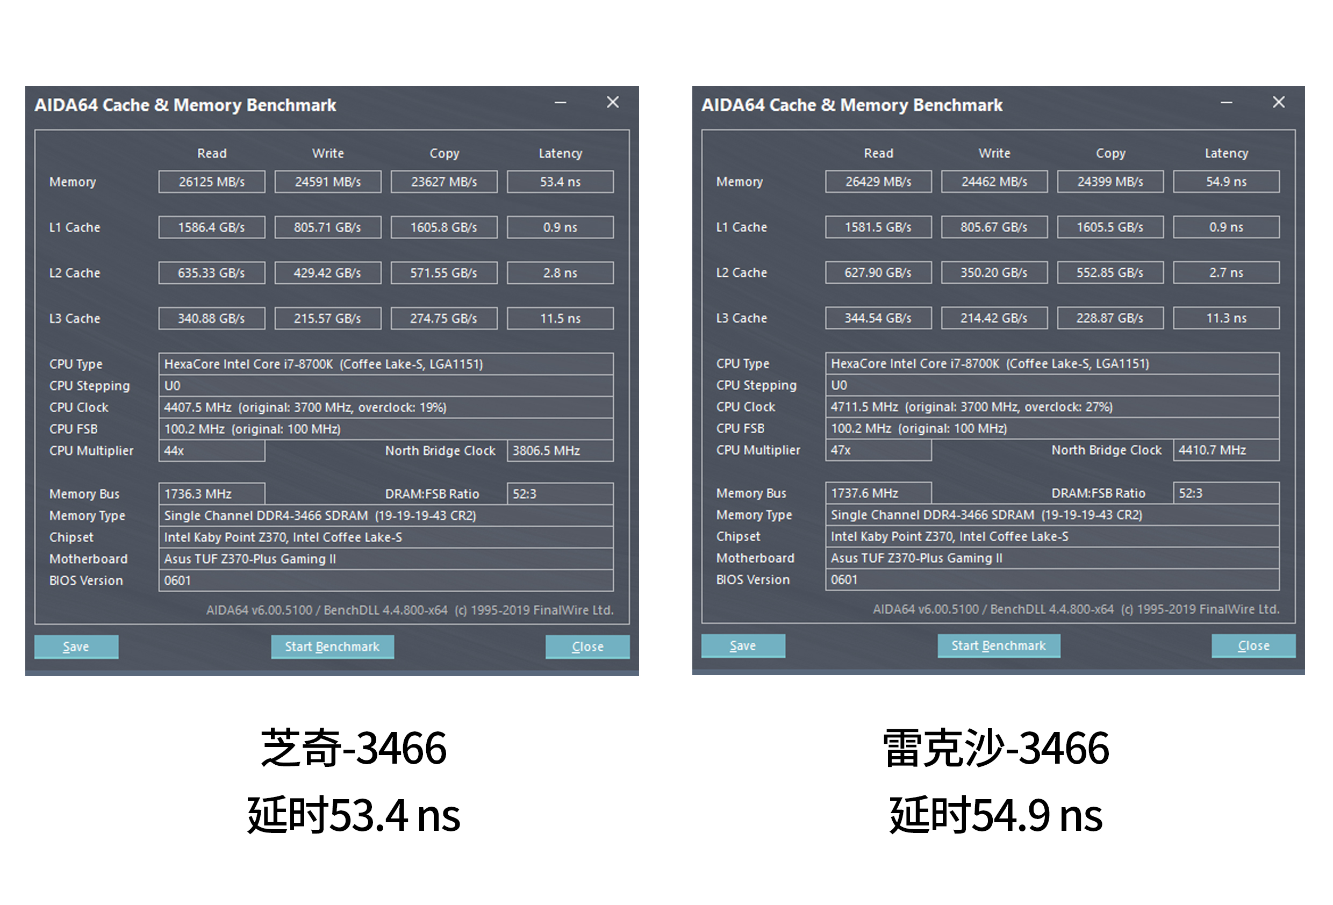Click Start Benchmark in the right window
Screen dimensions: 1333x905
(999, 646)
